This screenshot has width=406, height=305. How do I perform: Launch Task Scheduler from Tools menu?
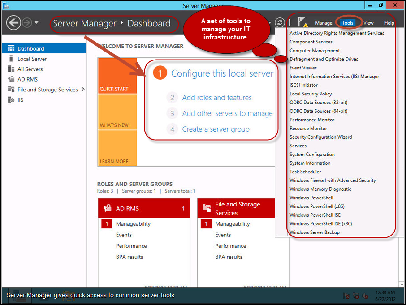tap(305, 172)
